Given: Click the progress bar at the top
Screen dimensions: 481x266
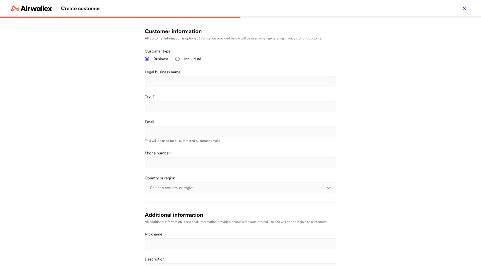Looking at the screenshot, I should (120, 17).
